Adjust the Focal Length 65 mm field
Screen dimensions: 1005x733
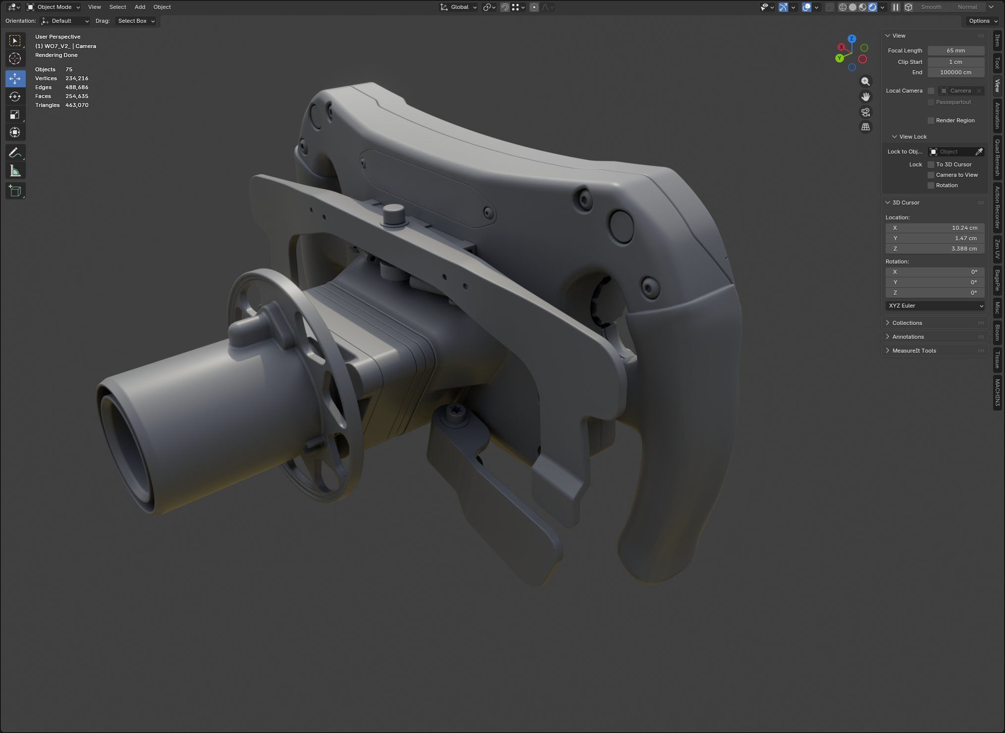click(x=955, y=51)
